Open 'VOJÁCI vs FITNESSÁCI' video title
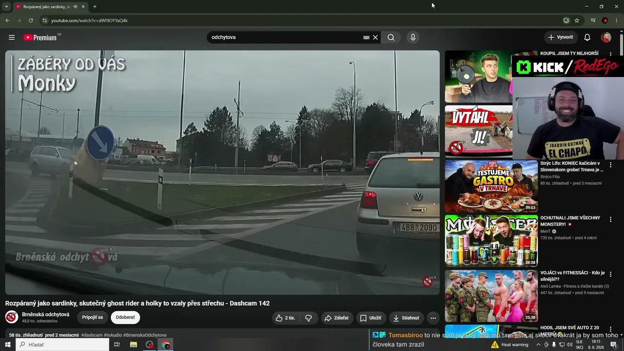This screenshot has width=624, height=351. [572, 276]
